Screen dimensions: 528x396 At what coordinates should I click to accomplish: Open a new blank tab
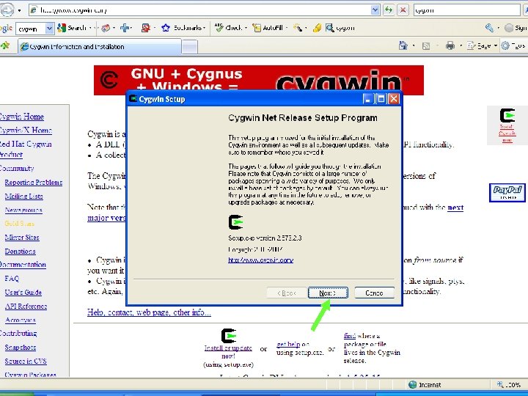(190, 47)
